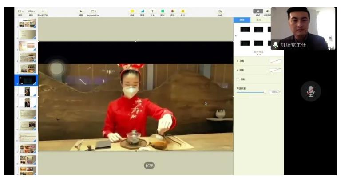
Task: Open Keynote Live from the toolbar
Action: (x=93, y=11)
